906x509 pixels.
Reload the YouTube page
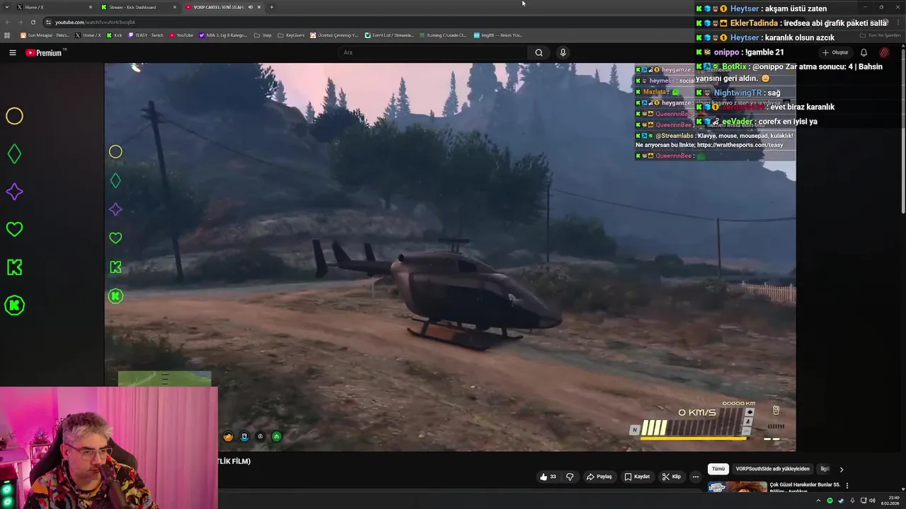pos(33,22)
